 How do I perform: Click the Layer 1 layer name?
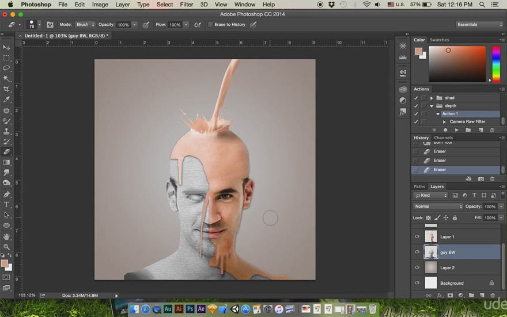point(447,236)
